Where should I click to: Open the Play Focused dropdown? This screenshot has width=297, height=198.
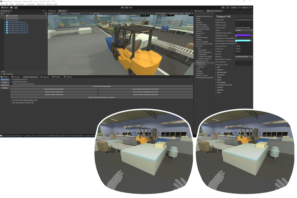pyautogui.click(x=162, y=13)
